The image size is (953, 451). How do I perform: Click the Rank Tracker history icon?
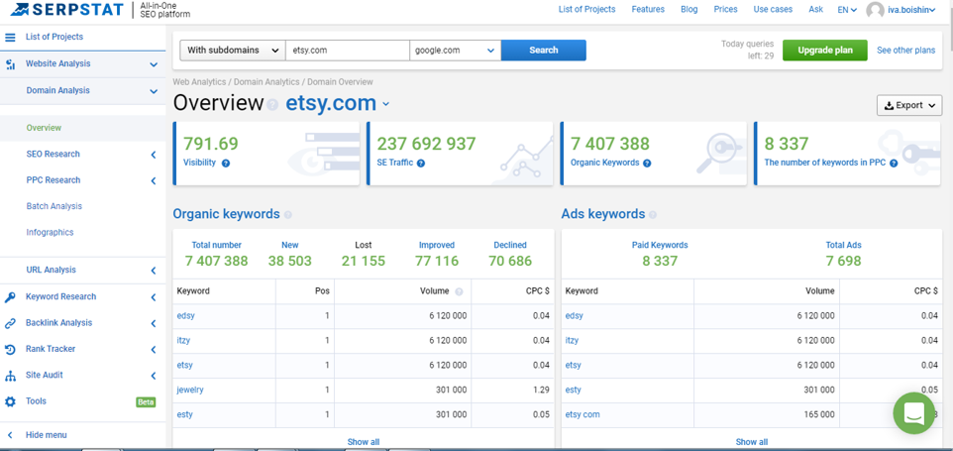coord(10,350)
